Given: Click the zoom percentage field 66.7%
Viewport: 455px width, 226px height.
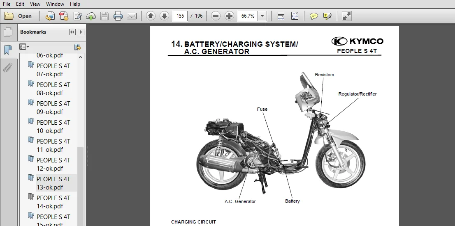Looking at the screenshot, I should pos(248,16).
